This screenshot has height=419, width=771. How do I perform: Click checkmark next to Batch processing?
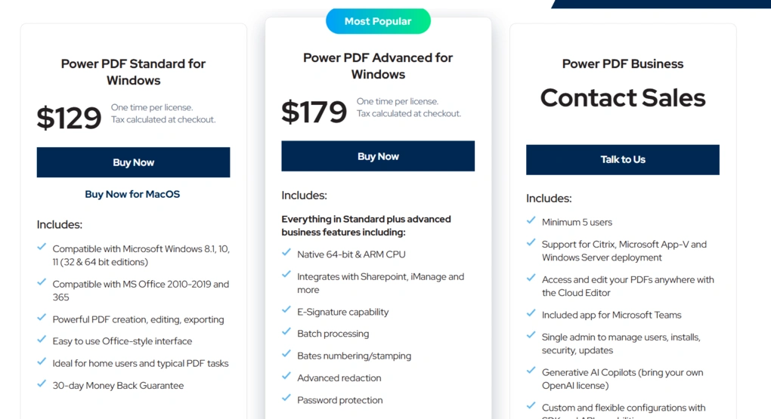pos(286,332)
